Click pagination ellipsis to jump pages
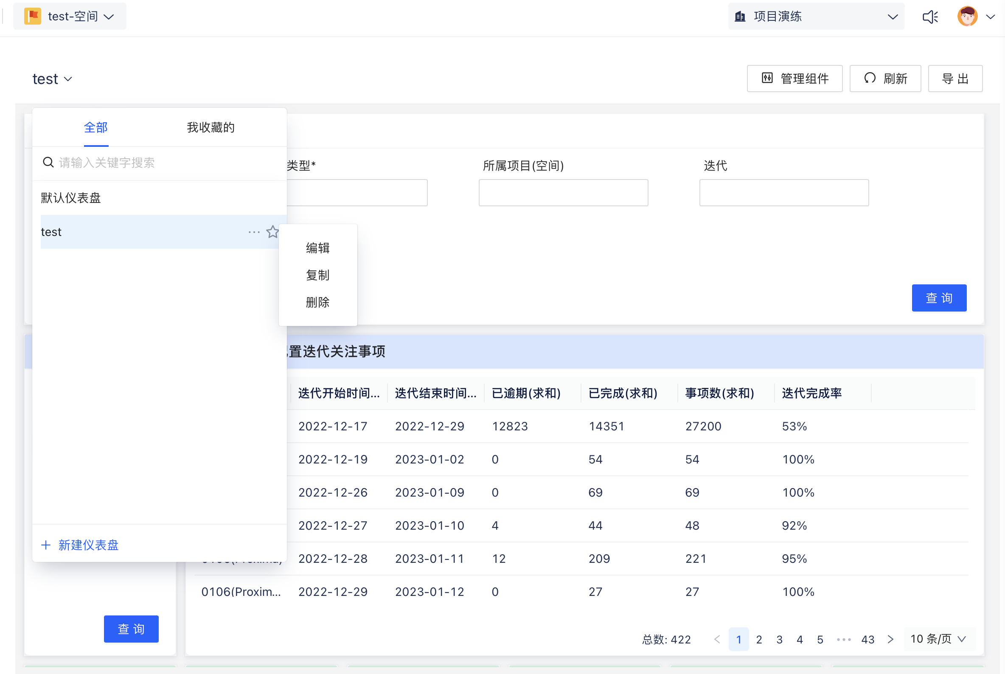The image size is (1005, 674). [844, 639]
